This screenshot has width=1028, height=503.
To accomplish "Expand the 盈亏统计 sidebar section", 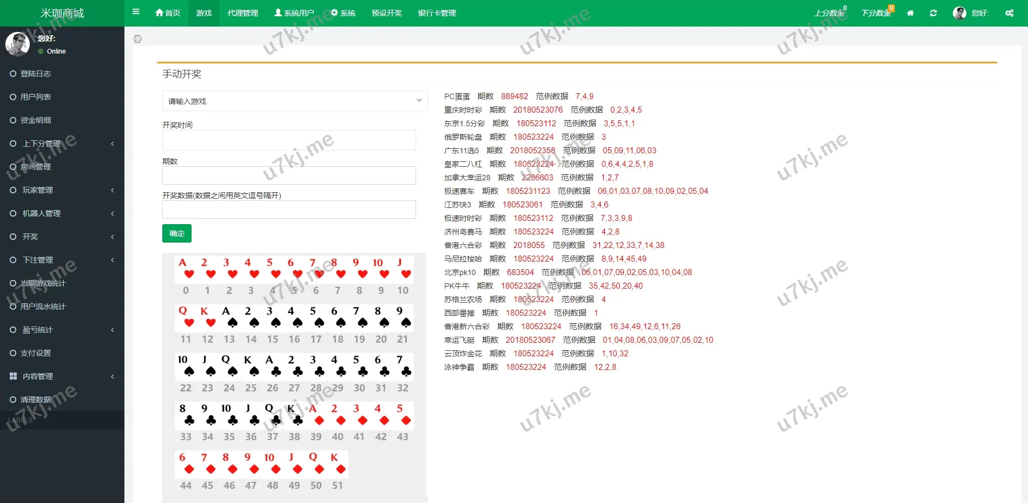I will pyautogui.click(x=38, y=329).
